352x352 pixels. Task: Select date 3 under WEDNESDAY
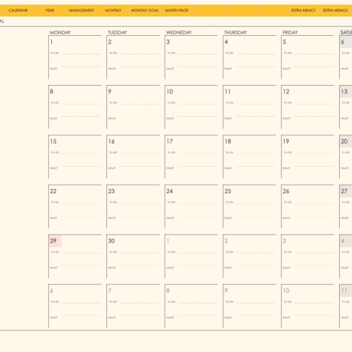pyautogui.click(x=168, y=42)
